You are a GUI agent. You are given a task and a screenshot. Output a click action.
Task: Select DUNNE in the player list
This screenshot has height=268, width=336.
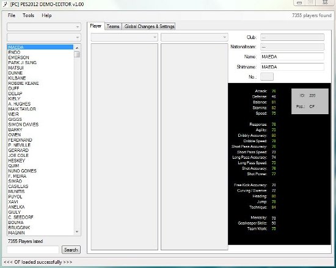(40, 73)
